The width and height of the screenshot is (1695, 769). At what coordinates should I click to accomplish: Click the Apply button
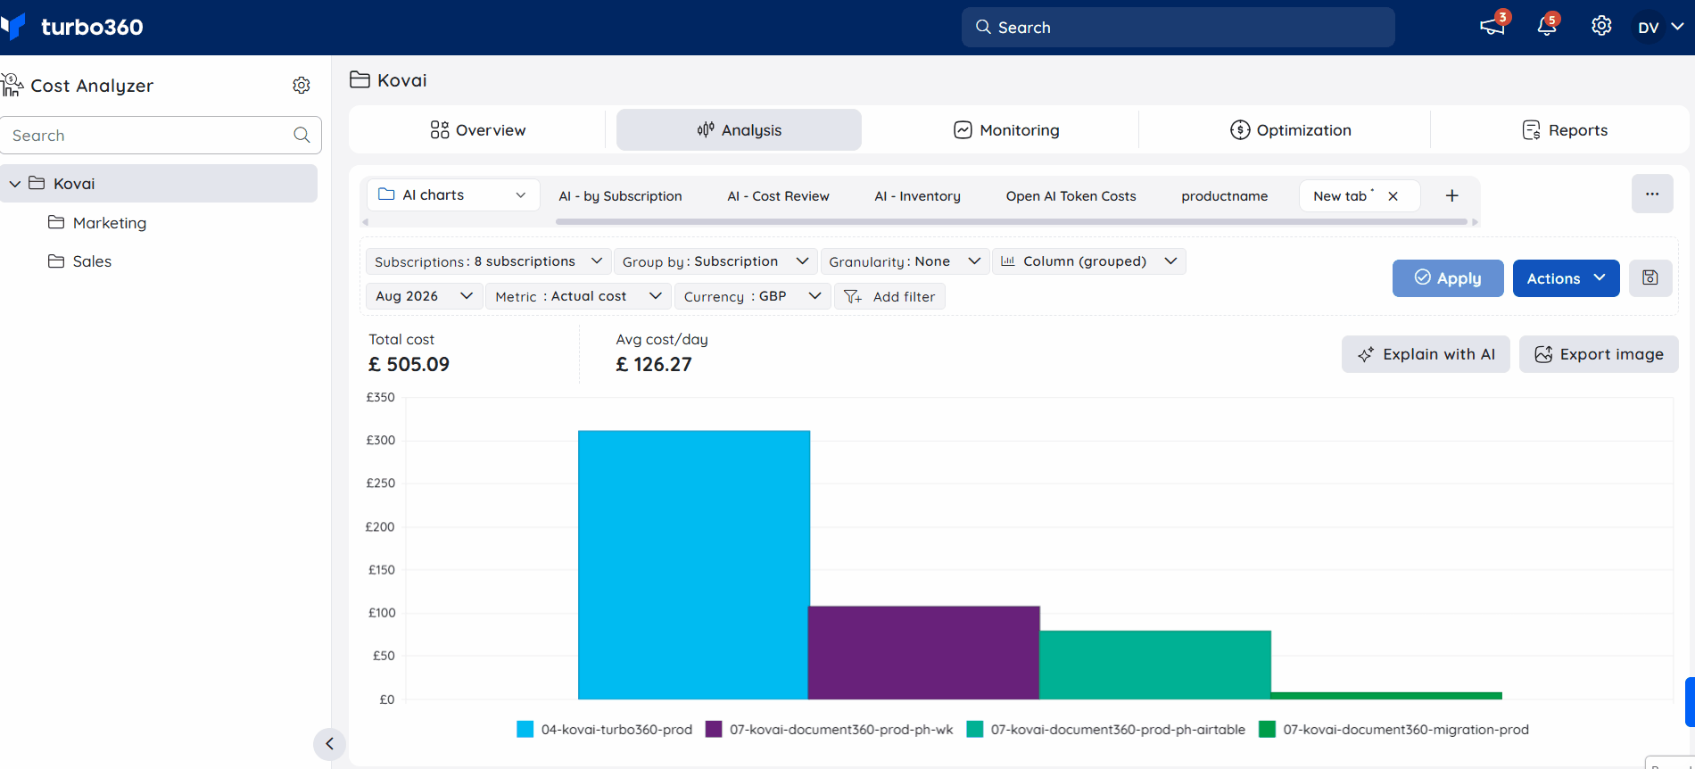1448,277
